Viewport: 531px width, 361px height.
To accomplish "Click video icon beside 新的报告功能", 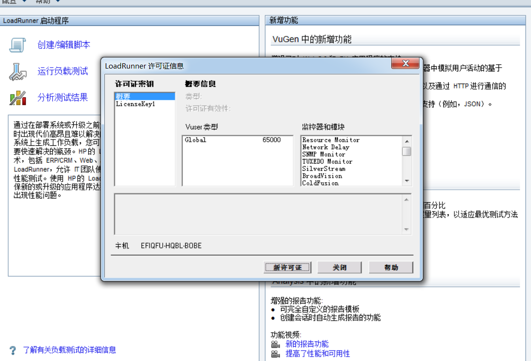I will 276,344.
